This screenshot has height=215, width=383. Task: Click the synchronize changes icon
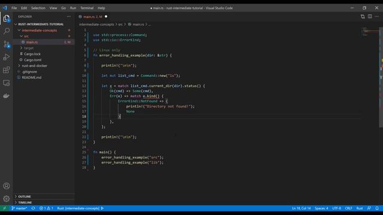tap(34, 208)
